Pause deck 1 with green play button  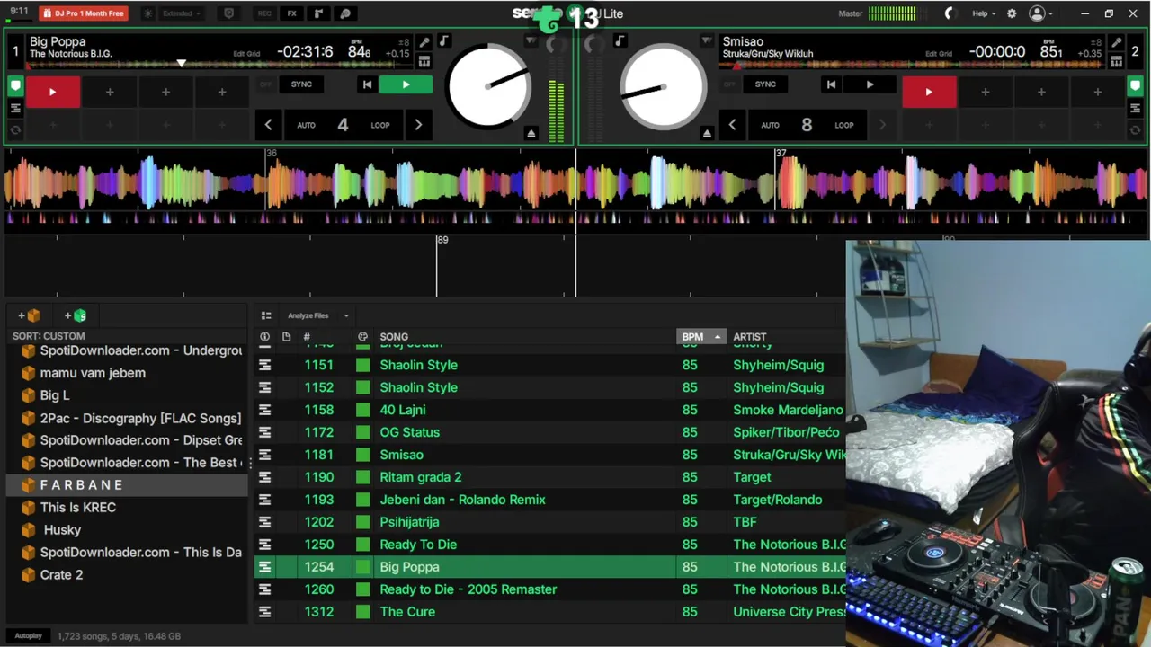[406, 84]
